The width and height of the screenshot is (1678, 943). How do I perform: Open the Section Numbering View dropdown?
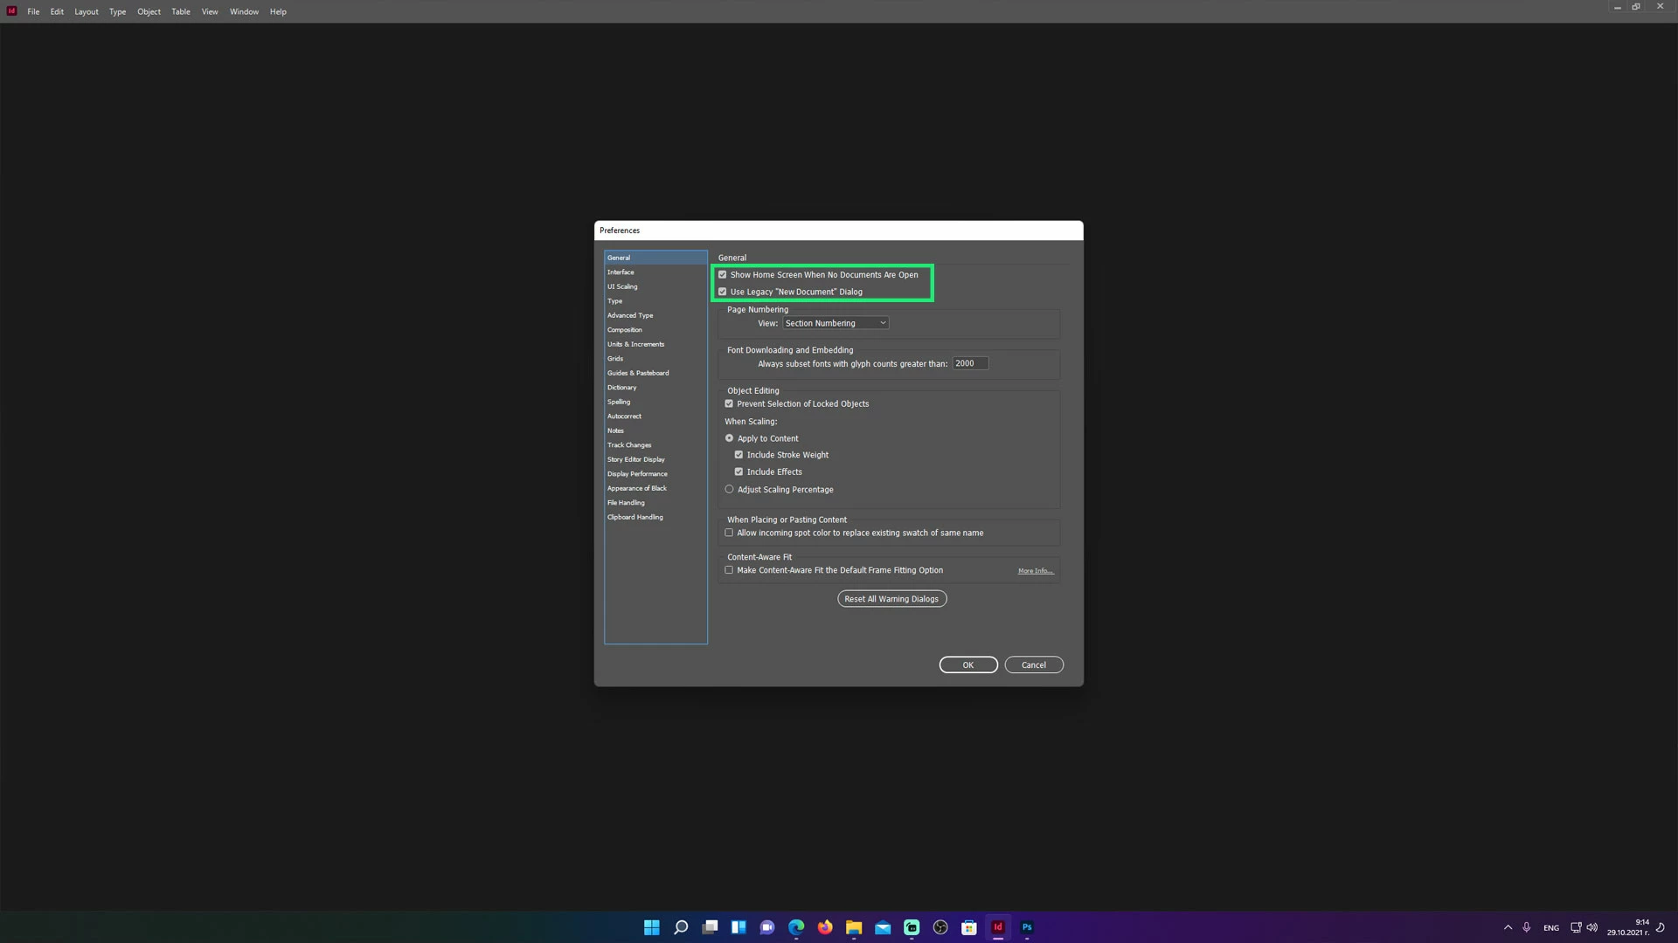(836, 323)
